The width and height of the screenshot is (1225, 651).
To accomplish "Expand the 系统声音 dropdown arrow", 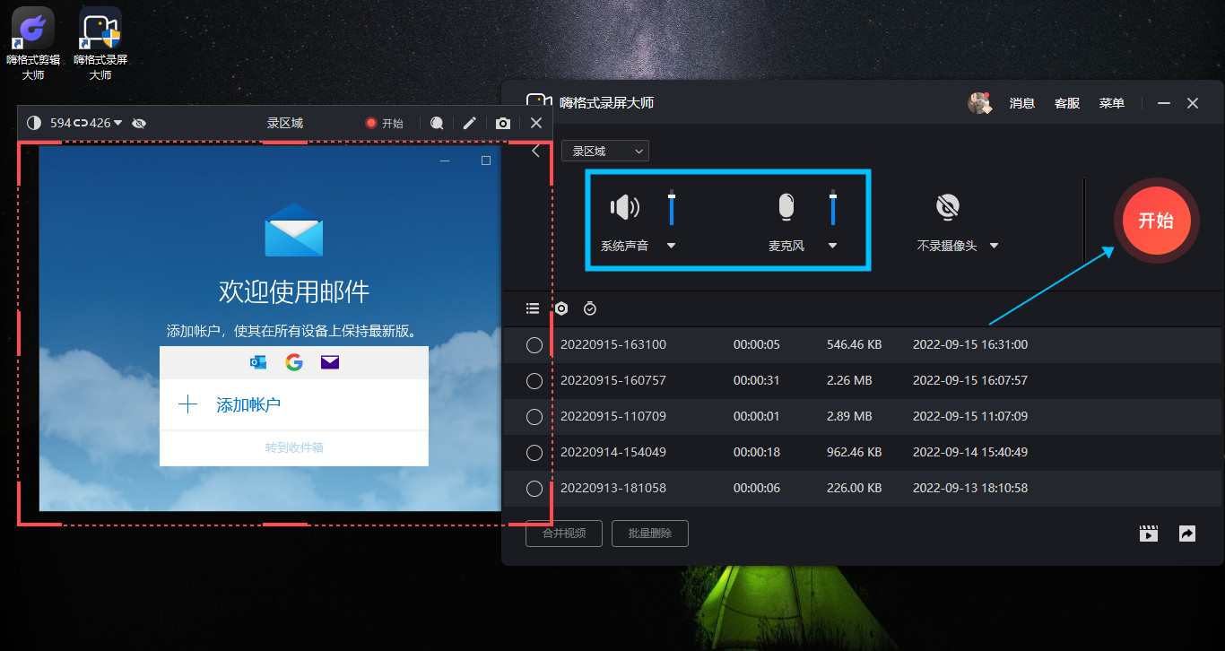I will pyautogui.click(x=671, y=246).
